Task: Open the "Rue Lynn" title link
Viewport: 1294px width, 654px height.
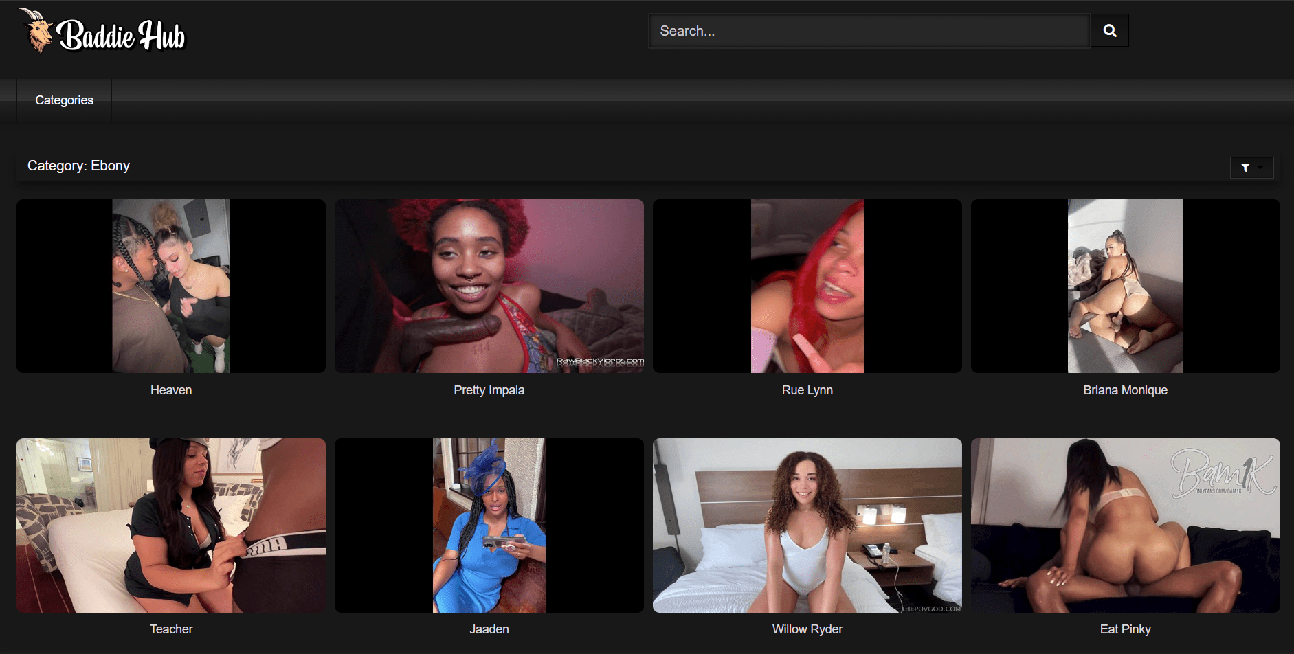Action: point(807,390)
